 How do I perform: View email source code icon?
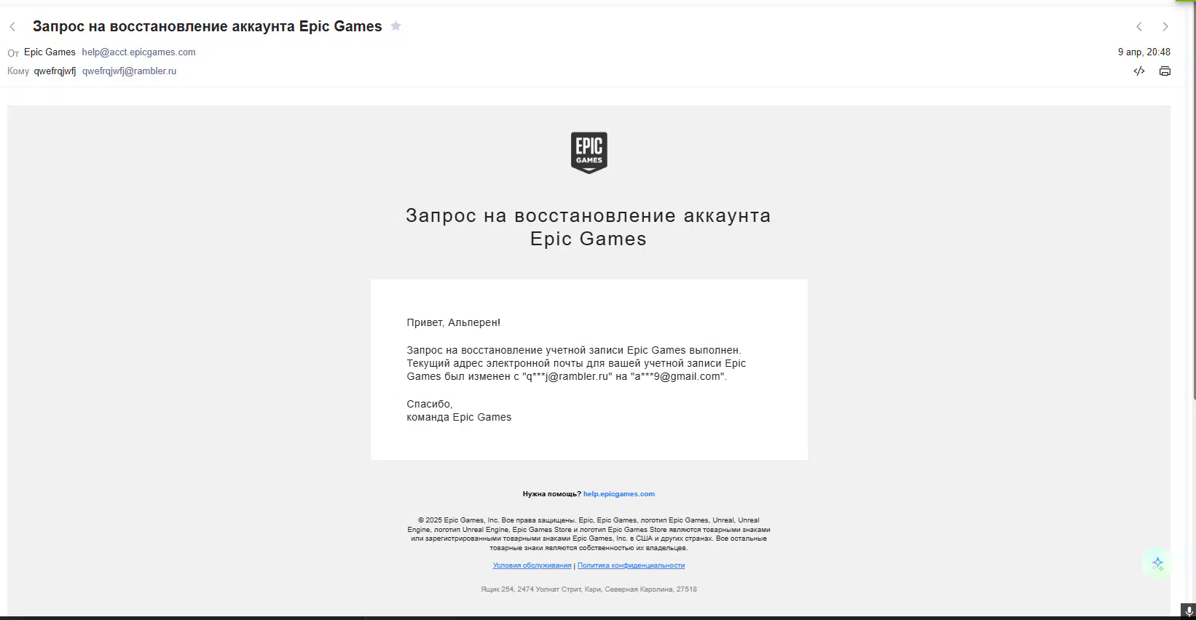[x=1139, y=71]
